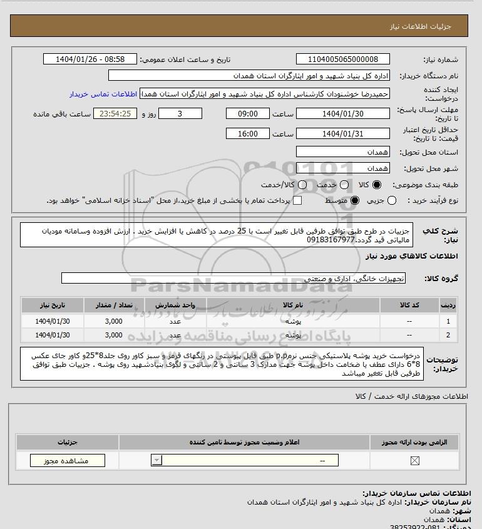Screen dimensions: 482x529
Task: Click the price validity date 1404/01/31 field
Action: [342, 133]
